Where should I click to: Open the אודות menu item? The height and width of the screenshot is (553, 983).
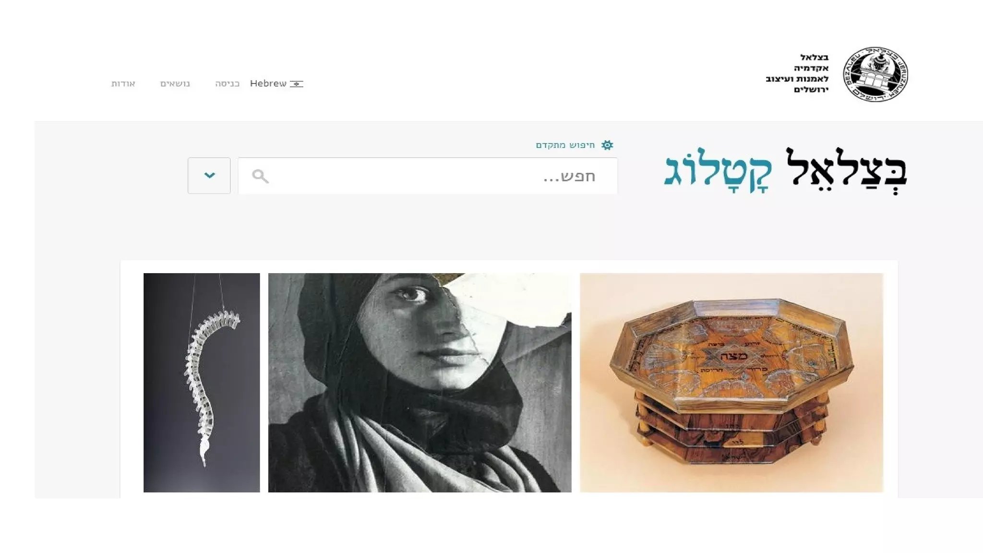pyautogui.click(x=123, y=84)
